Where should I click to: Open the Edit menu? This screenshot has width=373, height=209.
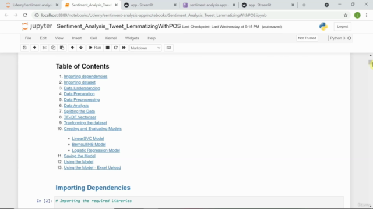click(x=43, y=38)
